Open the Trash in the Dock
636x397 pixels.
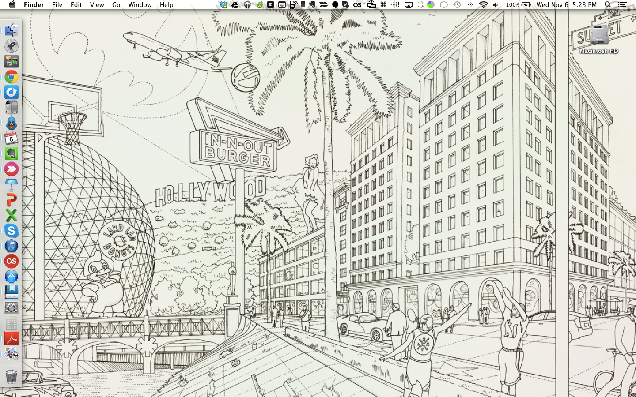pyautogui.click(x=11, y=377)
